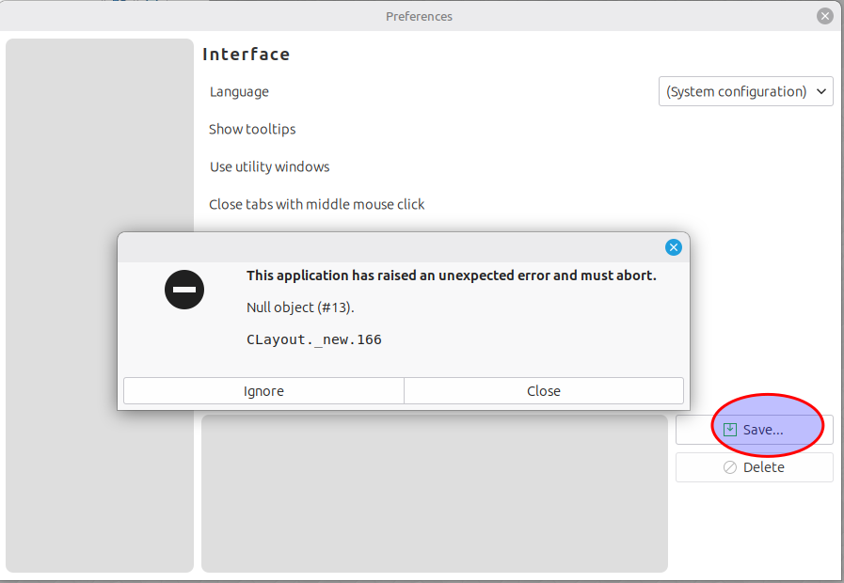Image resolution: width=844 pixels, height=583 pixels.
Task: Click the black stop icon in error dialog
Action: tap(184, 290)
